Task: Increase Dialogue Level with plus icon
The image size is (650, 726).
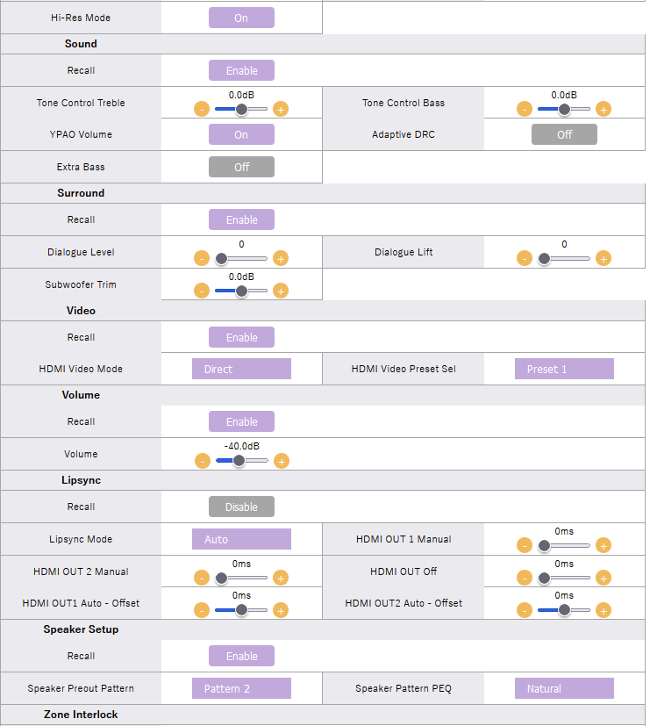Action: [281, 259]
